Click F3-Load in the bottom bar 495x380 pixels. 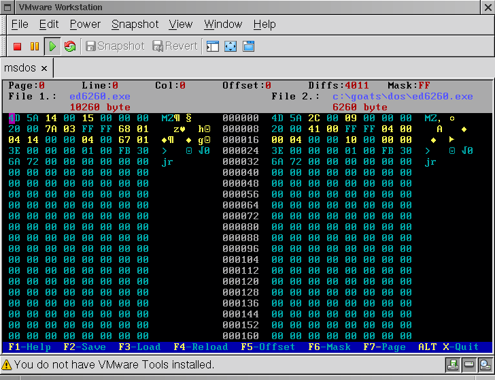point(139,347)
